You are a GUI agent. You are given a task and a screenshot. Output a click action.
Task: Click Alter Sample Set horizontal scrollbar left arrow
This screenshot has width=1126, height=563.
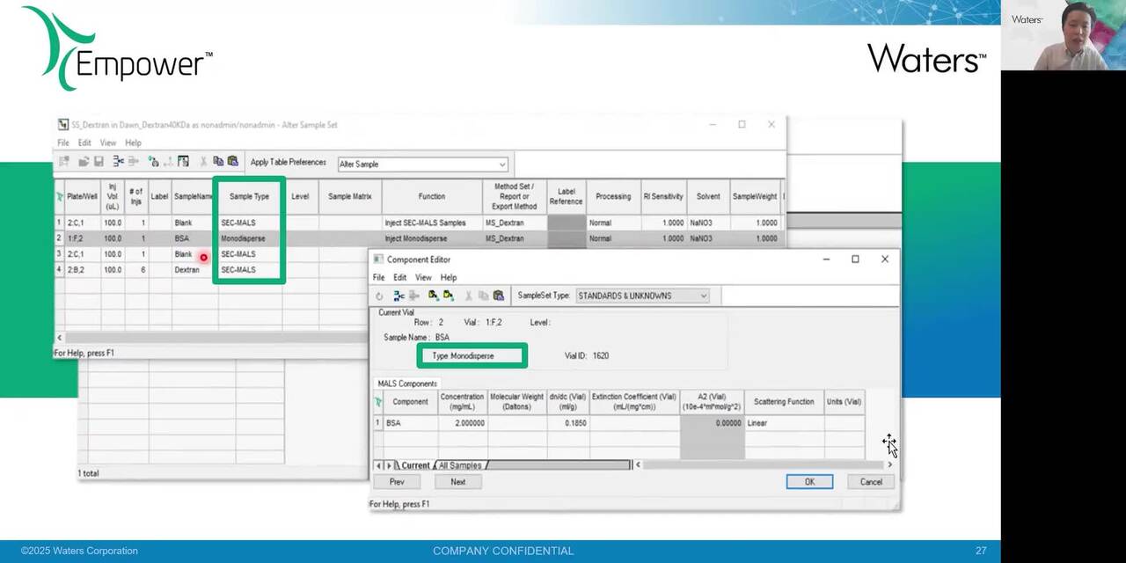coord(59,338)
